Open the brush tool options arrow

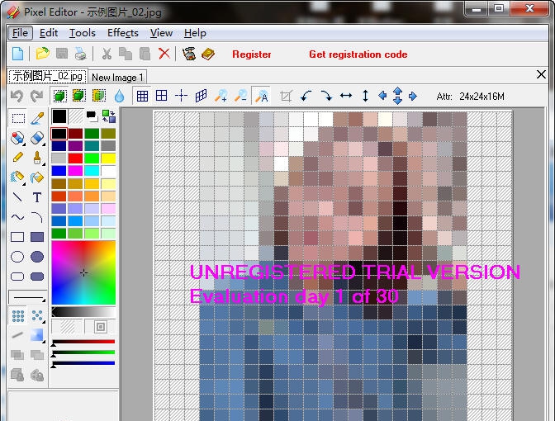(44, 164)
